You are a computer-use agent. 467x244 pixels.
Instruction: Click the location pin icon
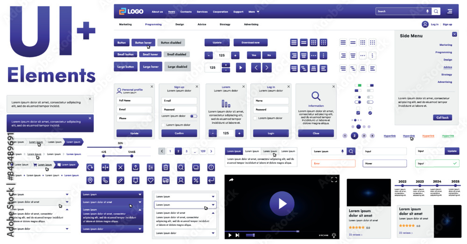click(90, 180)
